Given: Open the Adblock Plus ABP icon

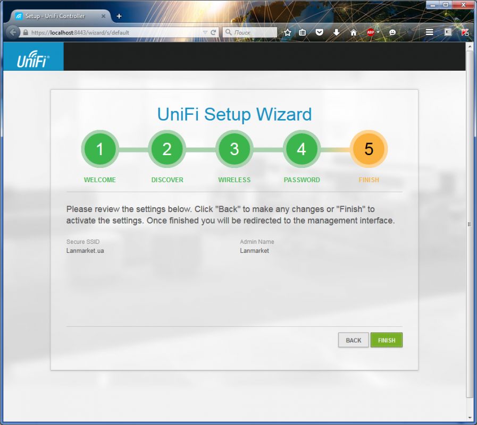Looking at the screenshot, I should point(371,32).
